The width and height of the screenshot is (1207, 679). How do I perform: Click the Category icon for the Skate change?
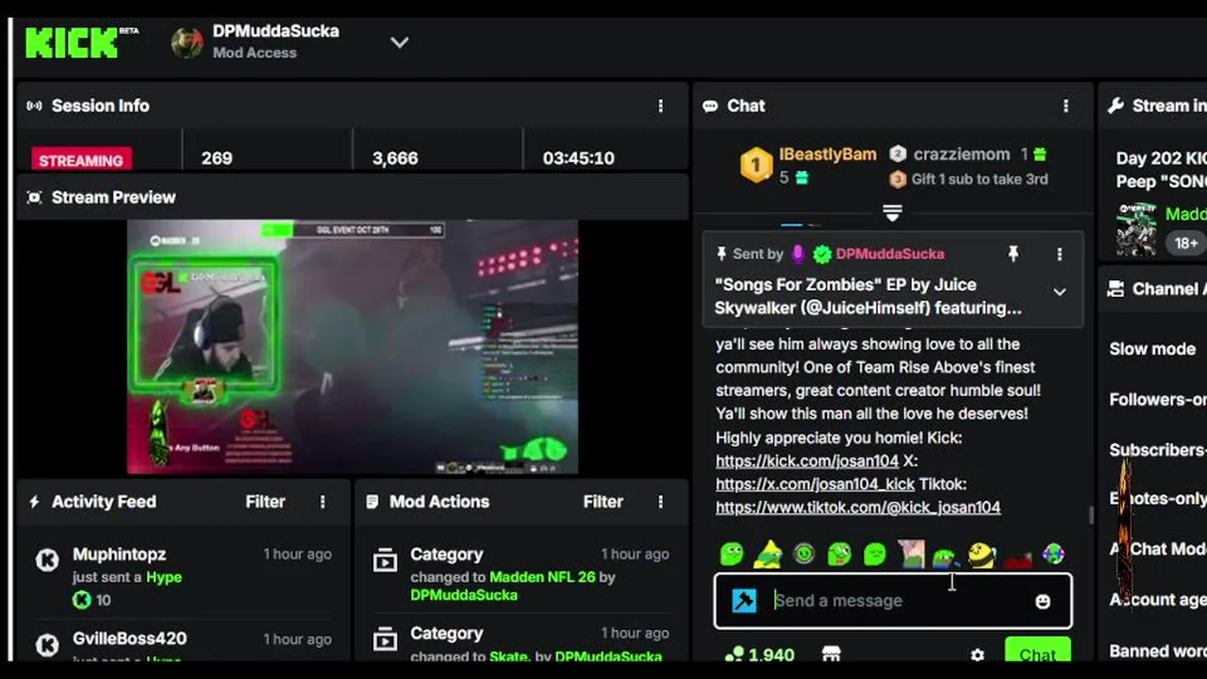pos(385,641)
